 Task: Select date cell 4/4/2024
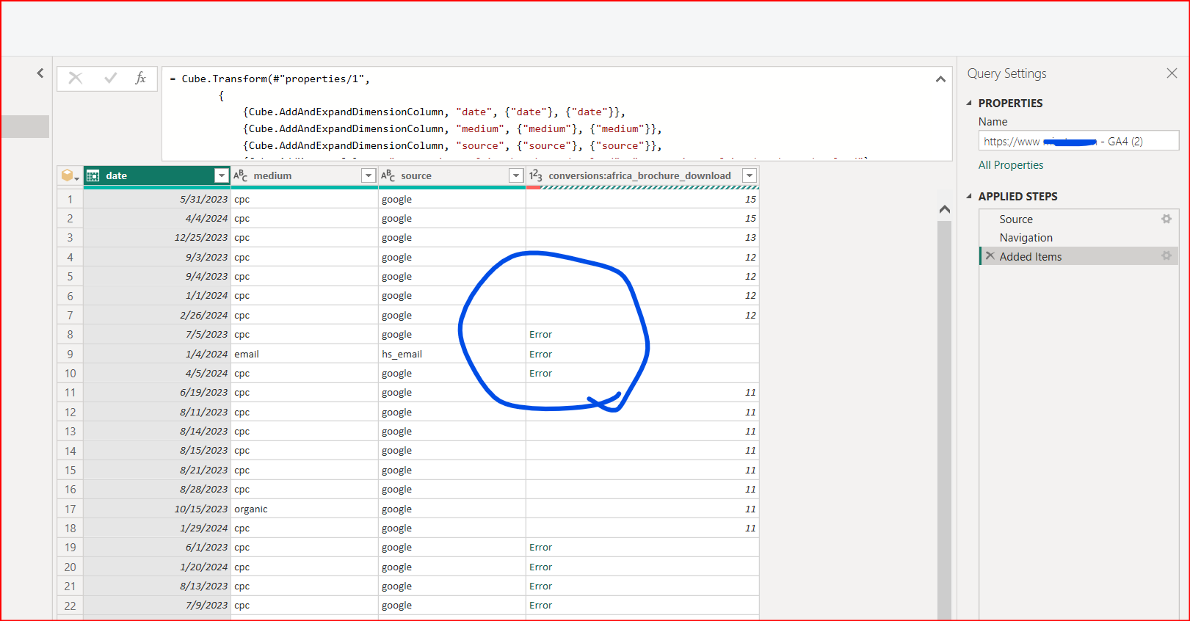pos(157,218)
